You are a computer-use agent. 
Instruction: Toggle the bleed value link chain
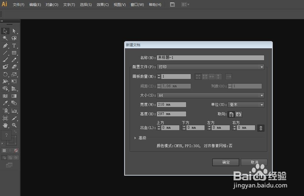[x=261, y=128]
